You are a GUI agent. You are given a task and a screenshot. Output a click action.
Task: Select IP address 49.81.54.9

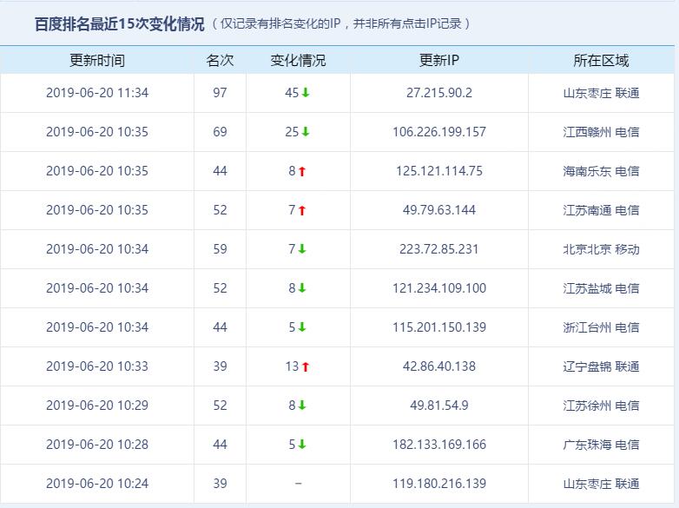point(439,406)
